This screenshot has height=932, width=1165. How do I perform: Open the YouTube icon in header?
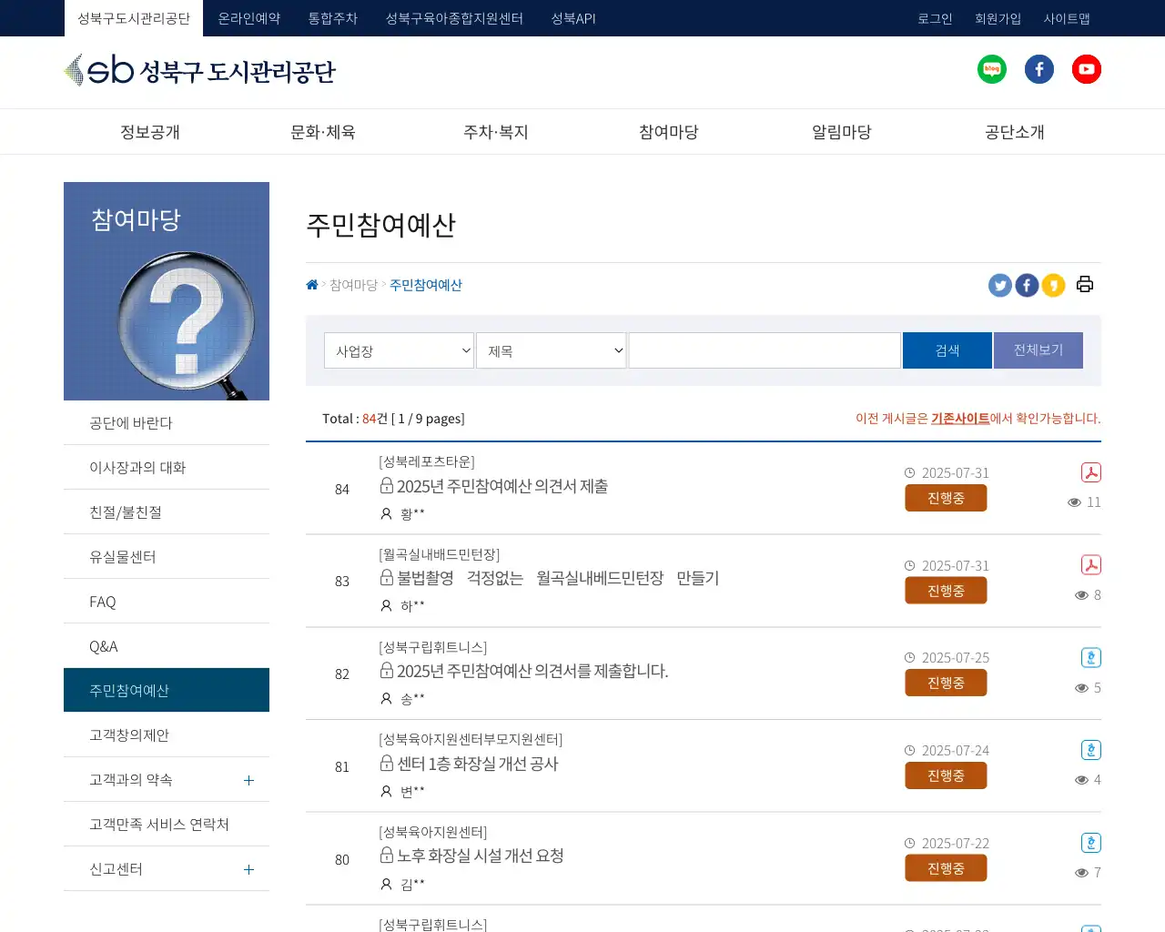pos(1086,69)
